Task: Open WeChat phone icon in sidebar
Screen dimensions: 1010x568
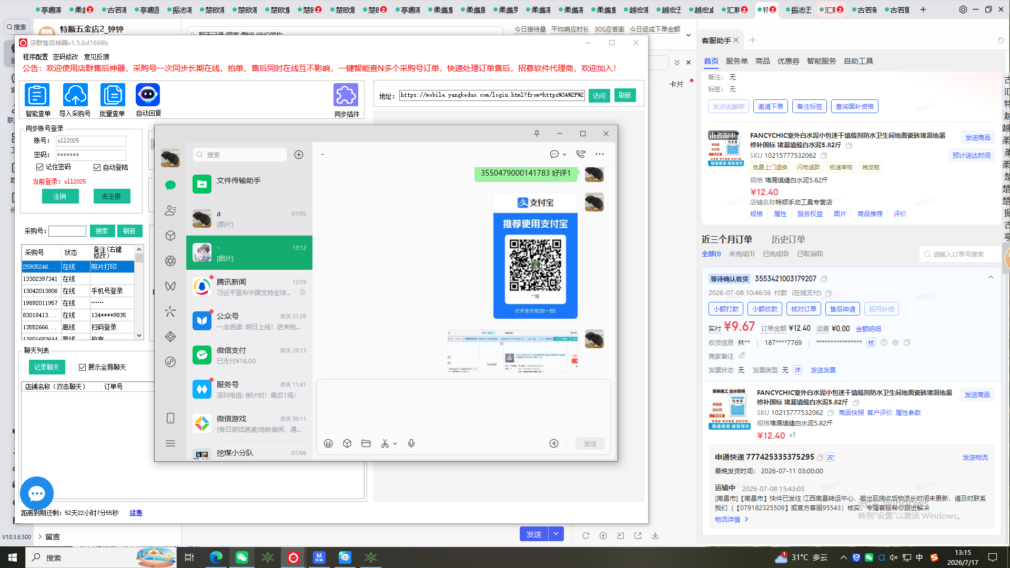Action: point(170,418)
